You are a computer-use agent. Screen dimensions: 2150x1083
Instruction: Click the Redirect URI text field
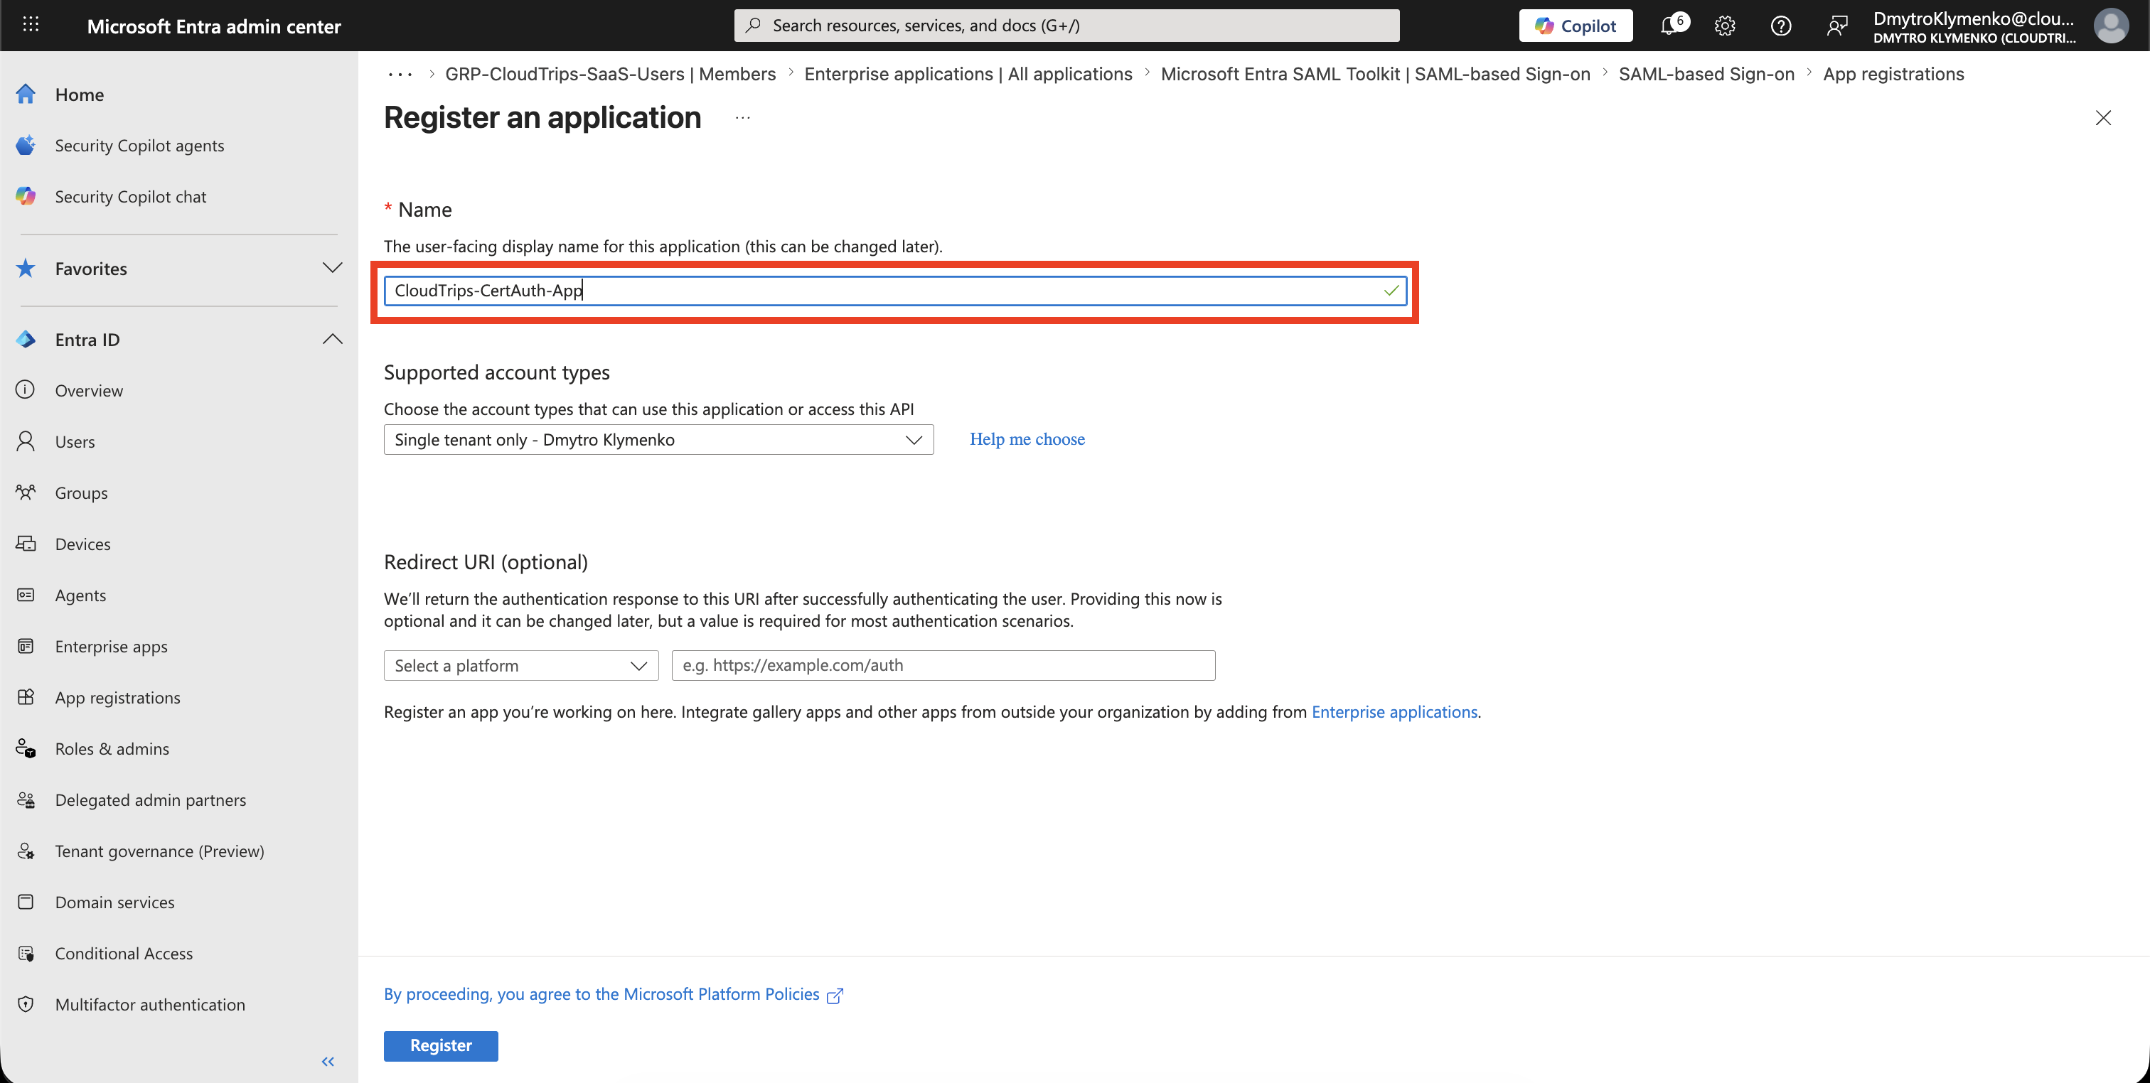tap(943, 665)
